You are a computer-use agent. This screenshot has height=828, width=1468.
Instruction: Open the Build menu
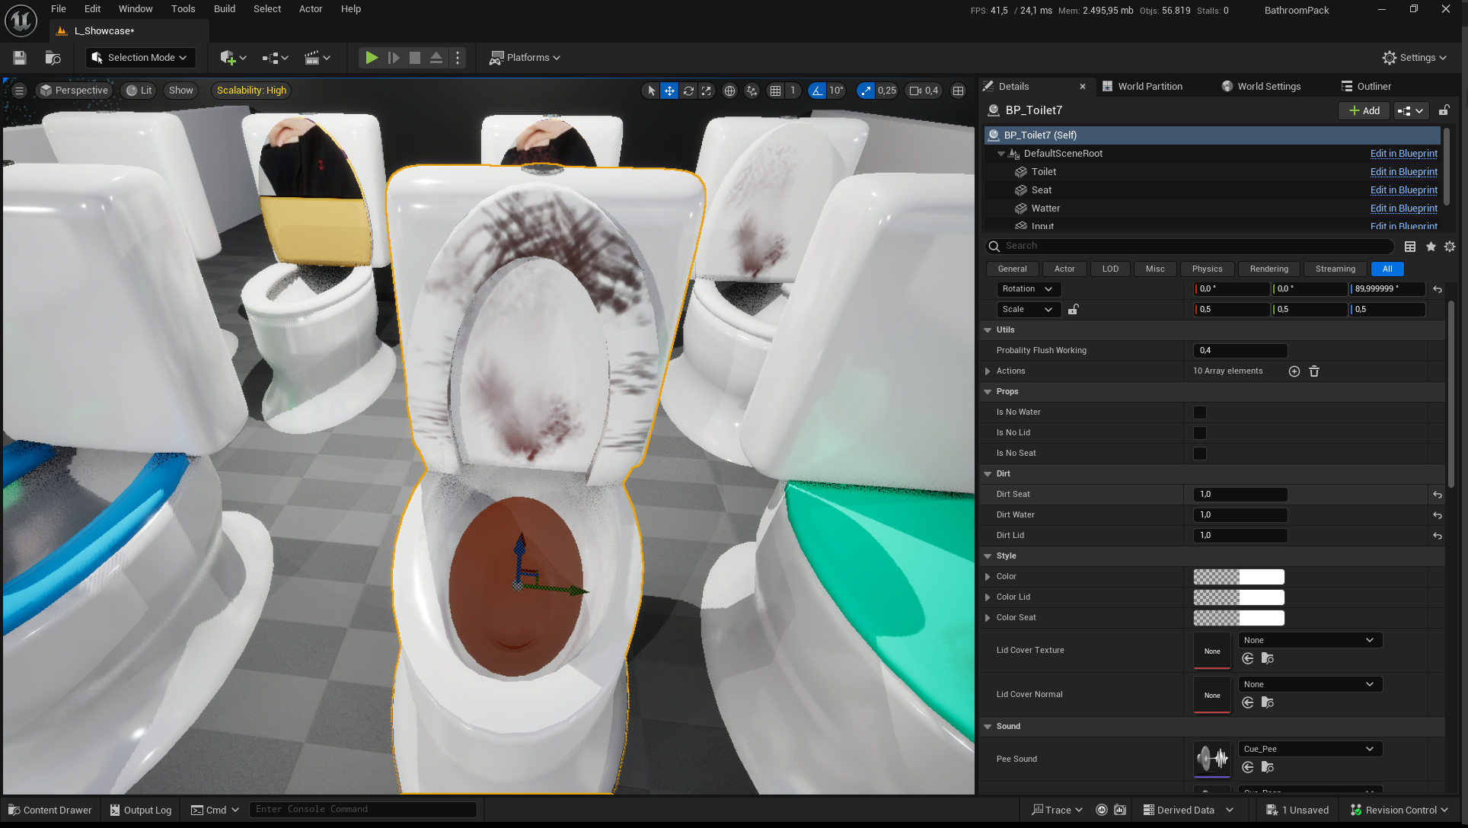click(224, 9)
